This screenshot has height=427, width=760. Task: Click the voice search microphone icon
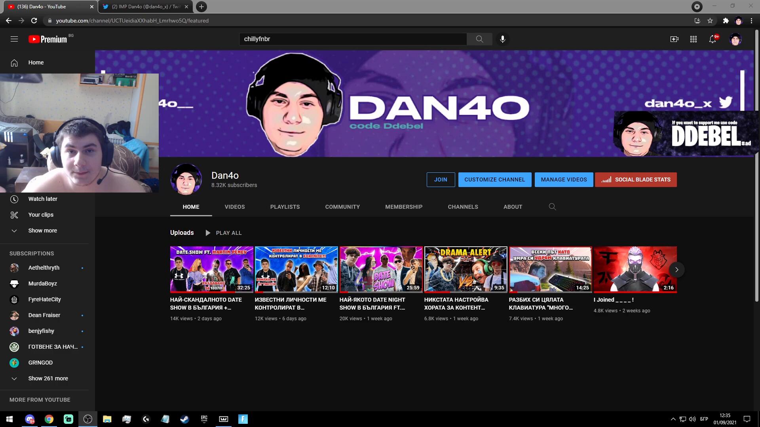[502, 39]
